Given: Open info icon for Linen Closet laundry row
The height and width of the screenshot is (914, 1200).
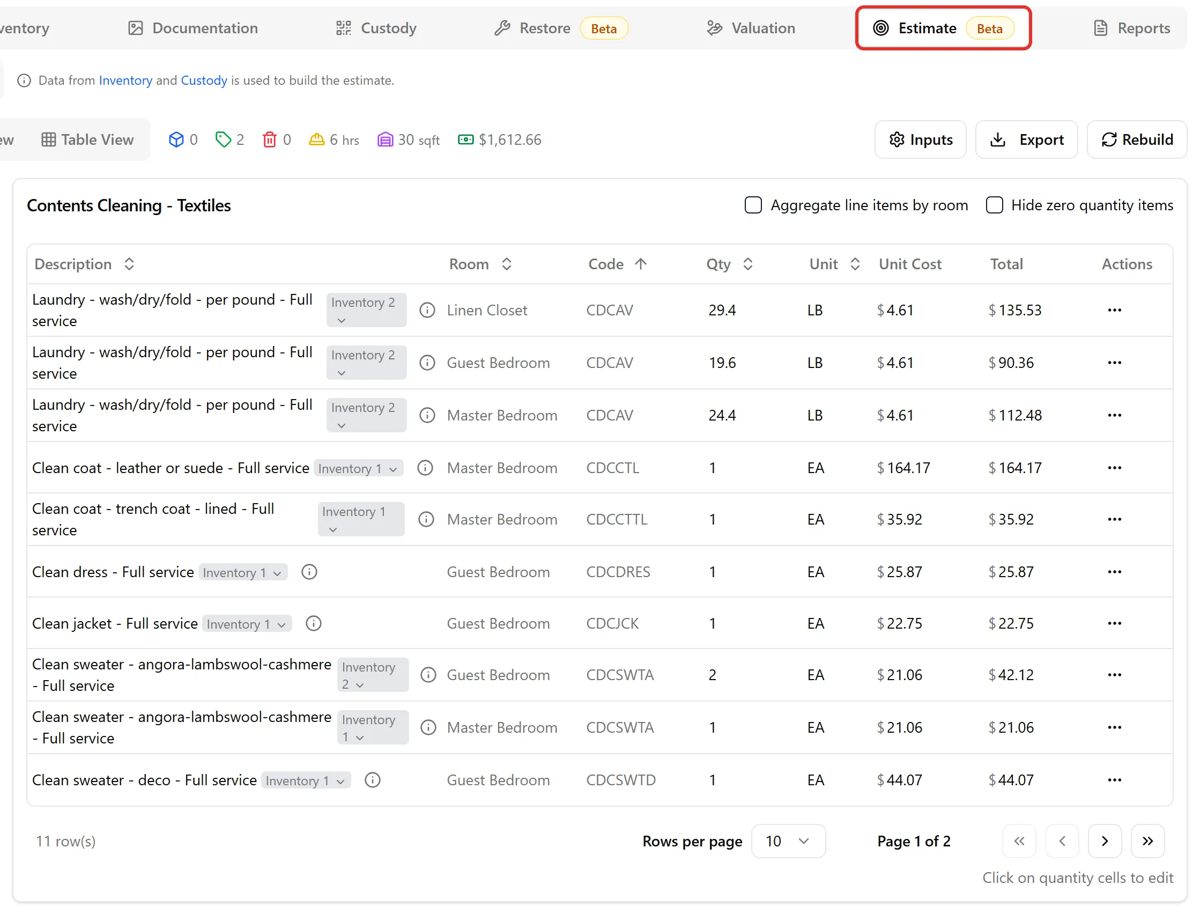Looking at the screenshot, I should pos(427,310).
